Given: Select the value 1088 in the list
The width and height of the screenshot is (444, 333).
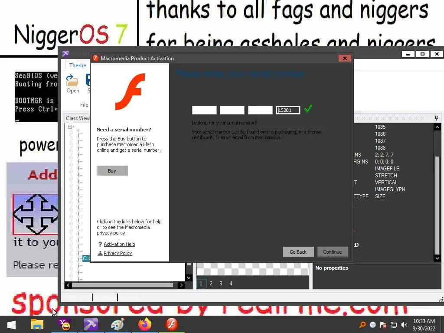Looking at the screenshot, I should pyautogui.click(x=380, y=148).
